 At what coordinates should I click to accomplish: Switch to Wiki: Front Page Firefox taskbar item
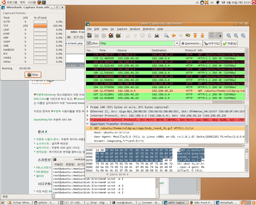(x=202, y=203)
